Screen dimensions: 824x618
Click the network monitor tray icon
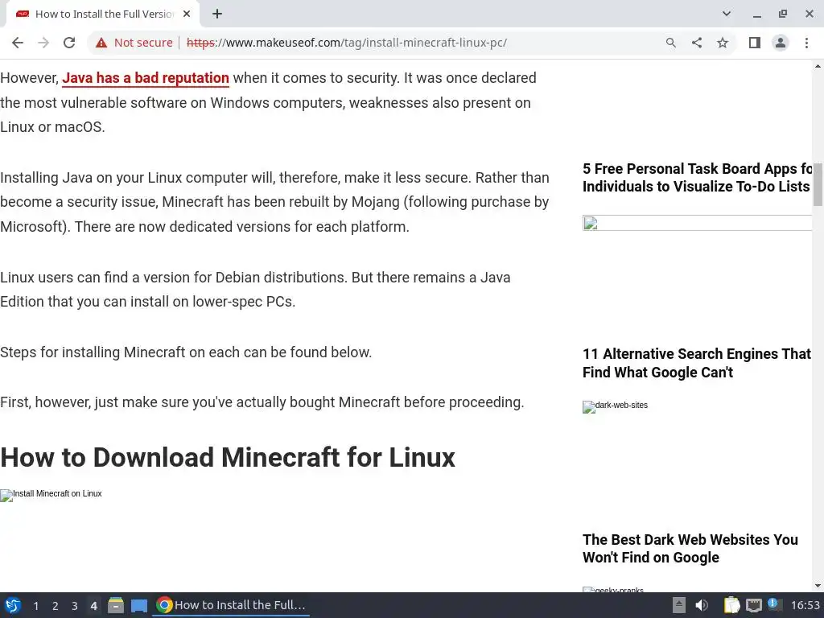[753, 605]
